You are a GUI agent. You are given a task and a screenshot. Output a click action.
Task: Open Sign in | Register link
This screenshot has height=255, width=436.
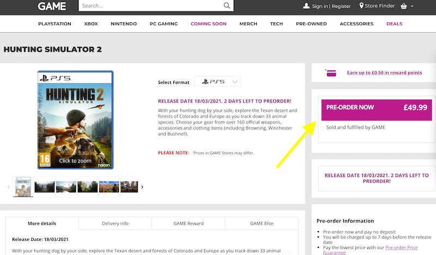pos(331,6)
